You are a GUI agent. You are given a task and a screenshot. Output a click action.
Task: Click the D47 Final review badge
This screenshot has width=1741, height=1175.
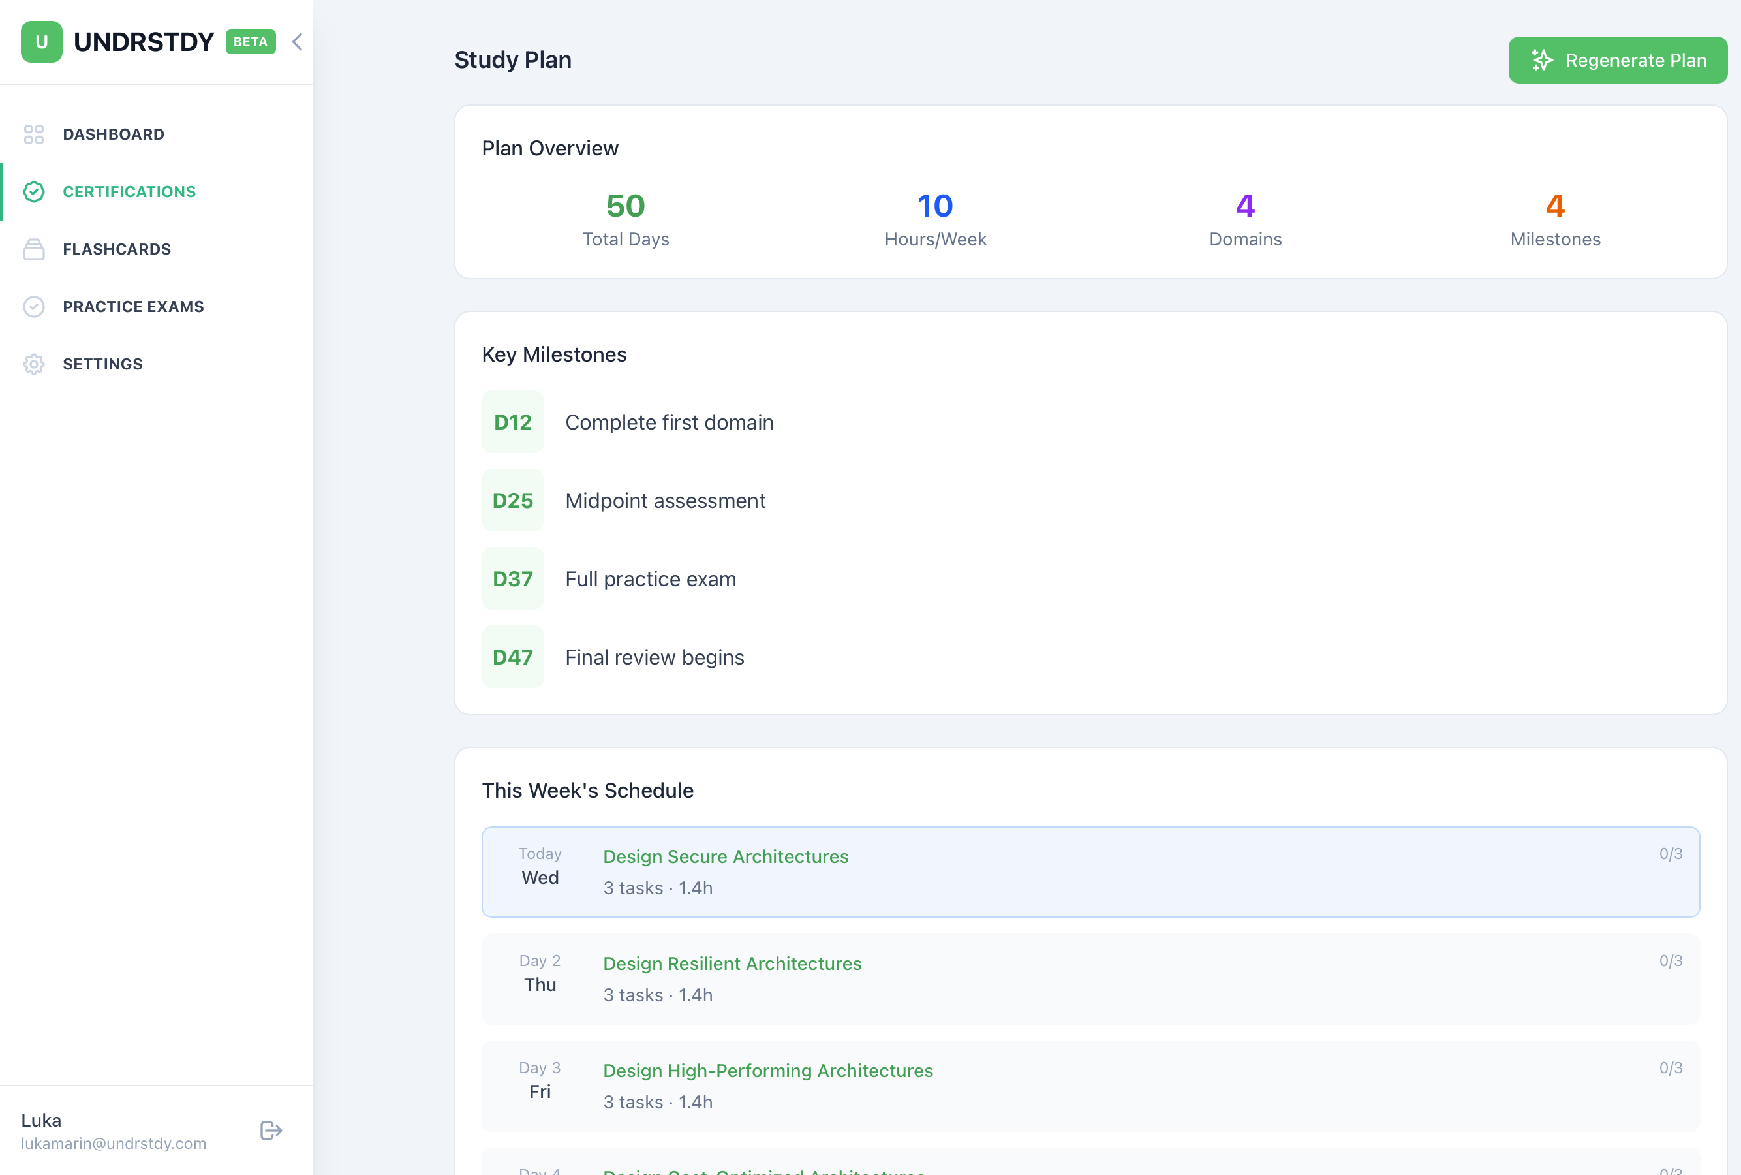click(513, 657)
